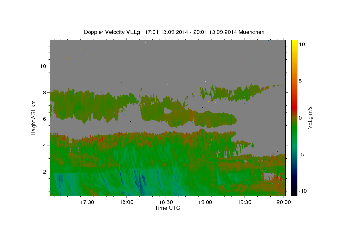Click the height tick label 8

[x=44, y=93]
